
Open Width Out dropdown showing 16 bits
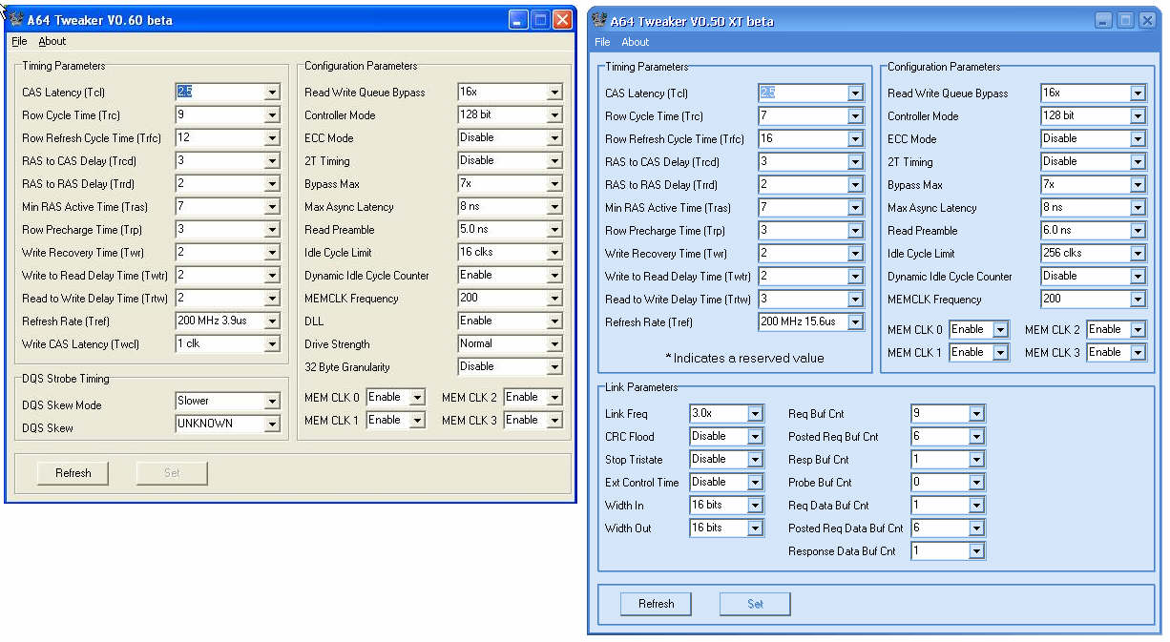click(x=756, y=528)
